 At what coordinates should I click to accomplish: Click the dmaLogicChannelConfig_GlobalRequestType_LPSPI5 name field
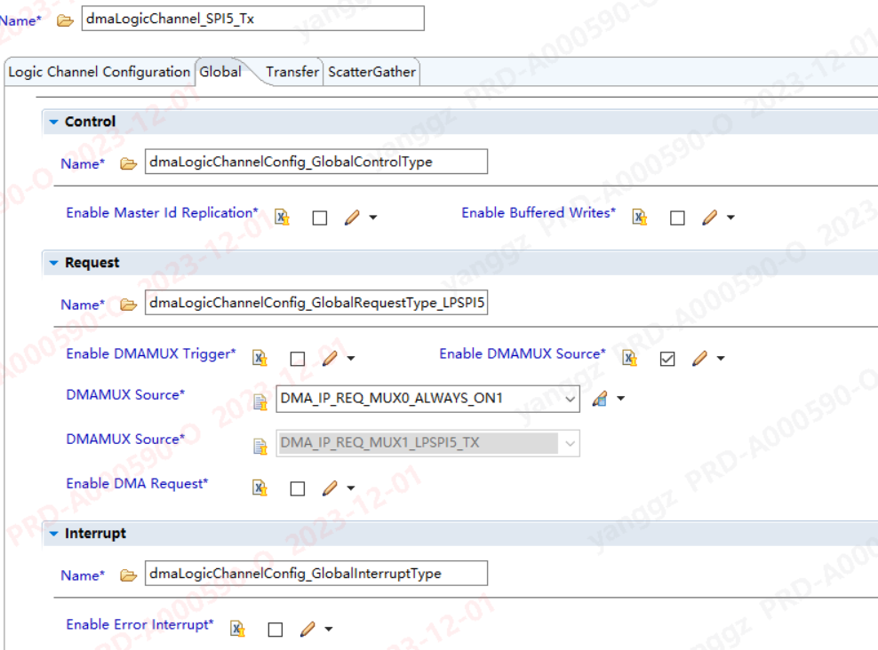316,303
